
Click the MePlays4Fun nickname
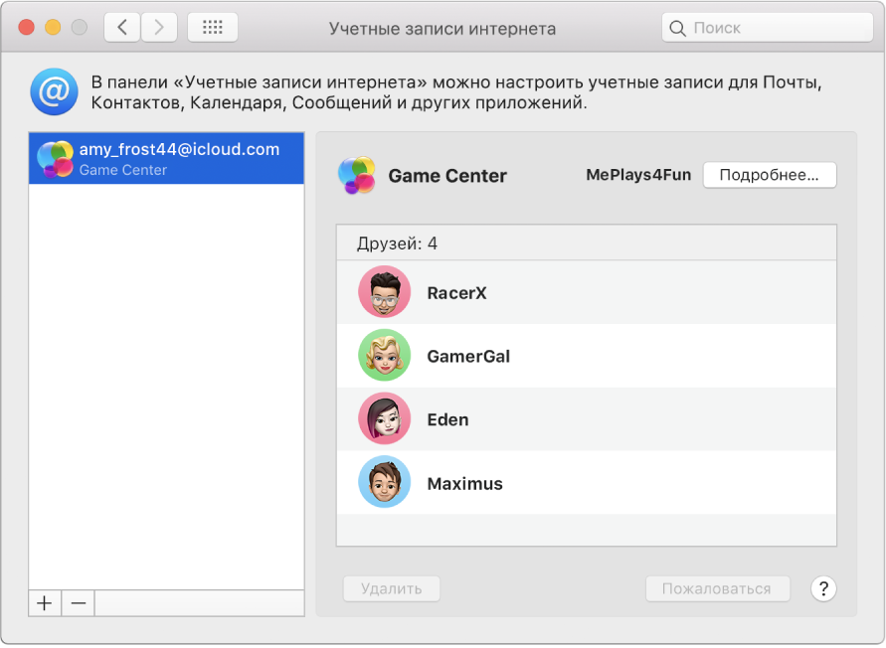coord(638,175)
